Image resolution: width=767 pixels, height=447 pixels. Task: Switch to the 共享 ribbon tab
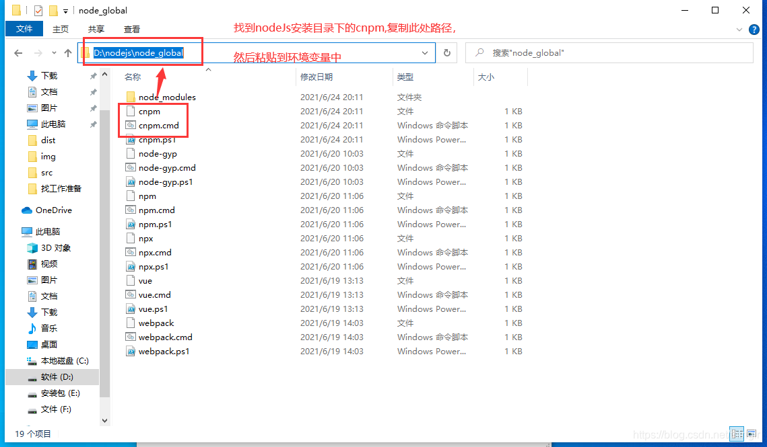(x=96, y=30)
